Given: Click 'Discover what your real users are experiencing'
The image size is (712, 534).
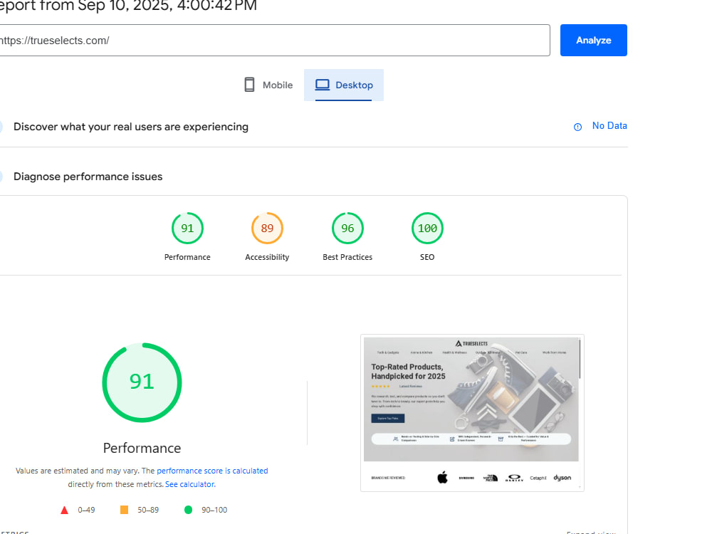Looking at the screenshot, I should [x=131, y=127].
